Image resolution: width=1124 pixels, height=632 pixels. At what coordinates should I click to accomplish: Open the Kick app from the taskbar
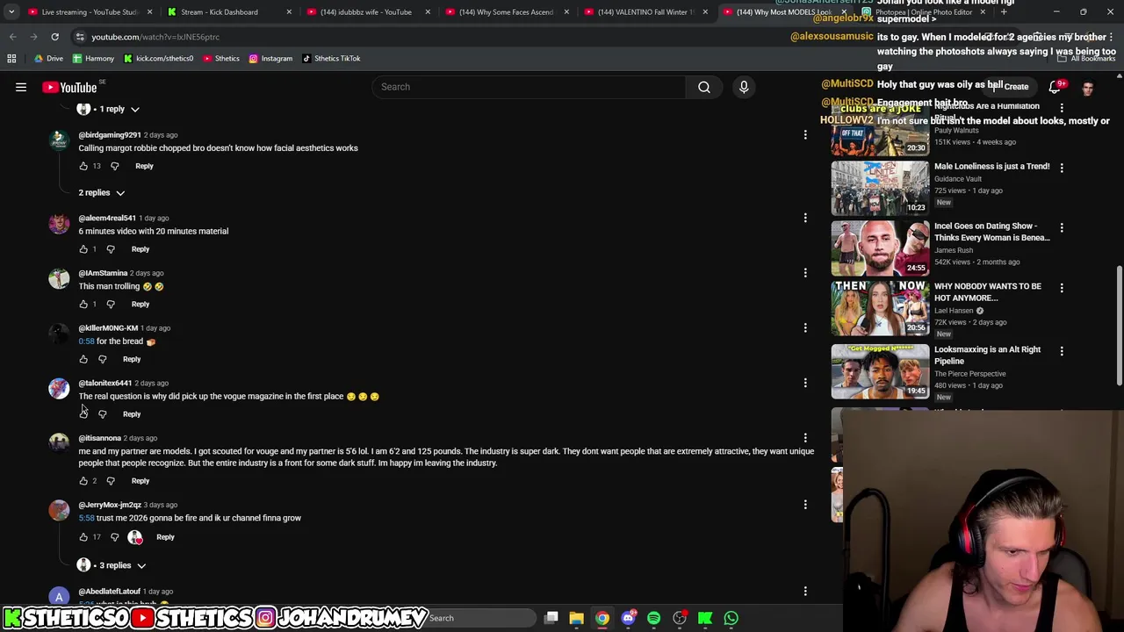(705, 618)
